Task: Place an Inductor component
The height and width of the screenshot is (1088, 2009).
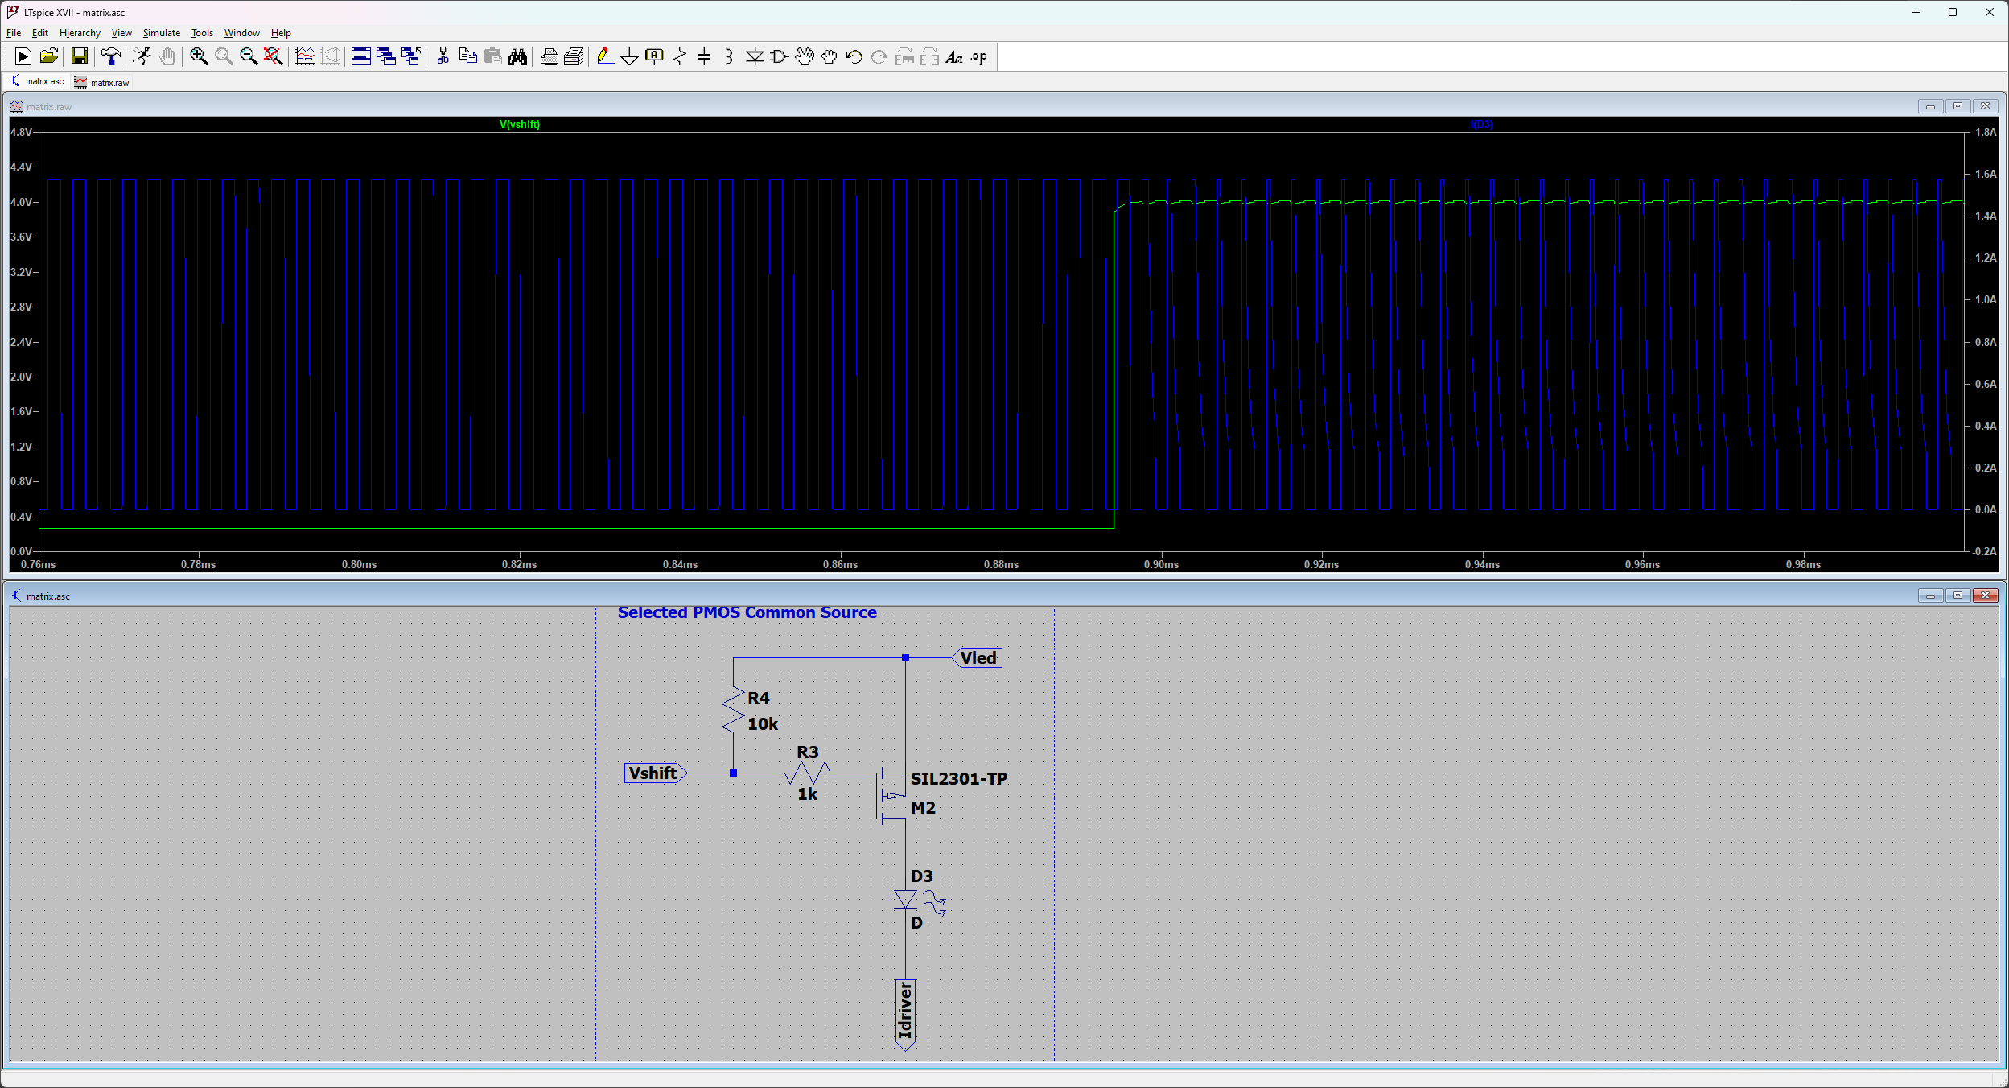Action: (729, 56)
